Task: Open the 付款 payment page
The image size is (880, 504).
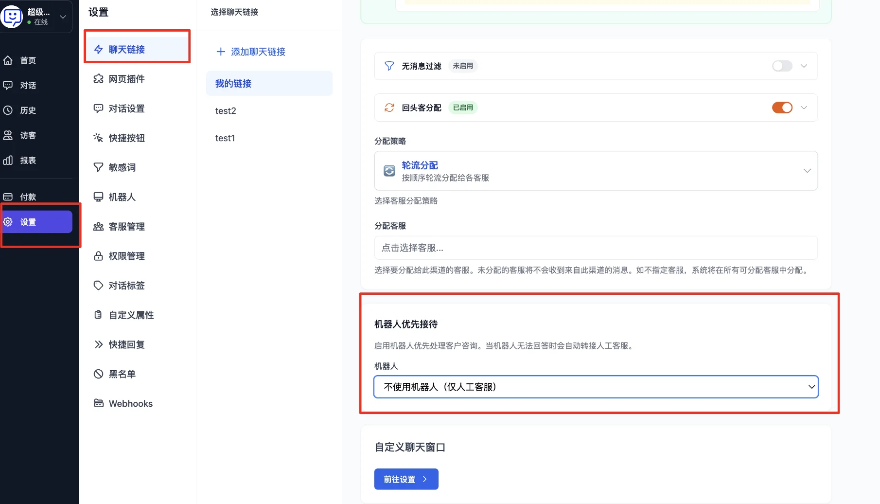Action: tap(28, 197)
